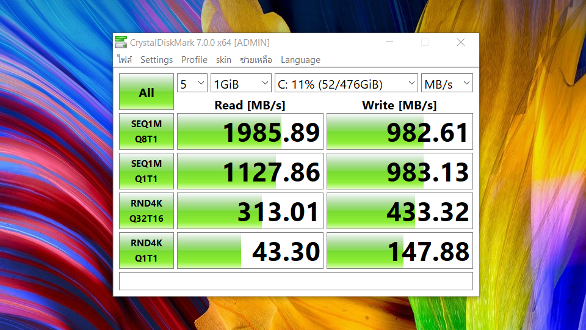Start all benchmarks with the All button
586x330 pixels.
[x=146, y=92]
